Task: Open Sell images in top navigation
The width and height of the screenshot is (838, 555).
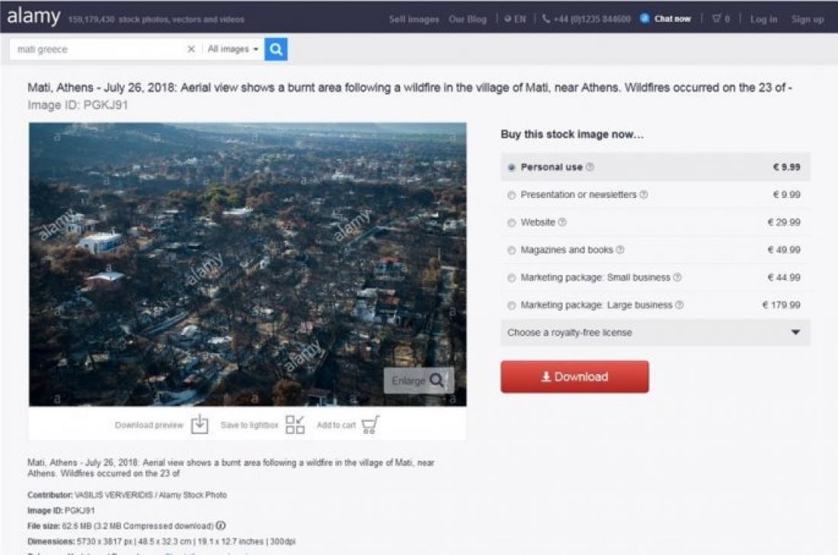Action: (x=414, y=19)
